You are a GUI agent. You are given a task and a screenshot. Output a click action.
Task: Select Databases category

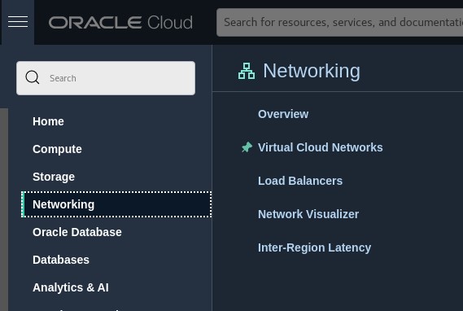[x=61, y=260]
